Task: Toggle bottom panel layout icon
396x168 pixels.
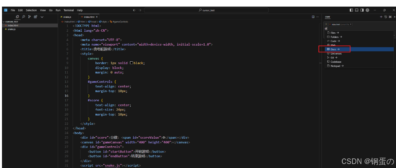Action: coord(357,10)
